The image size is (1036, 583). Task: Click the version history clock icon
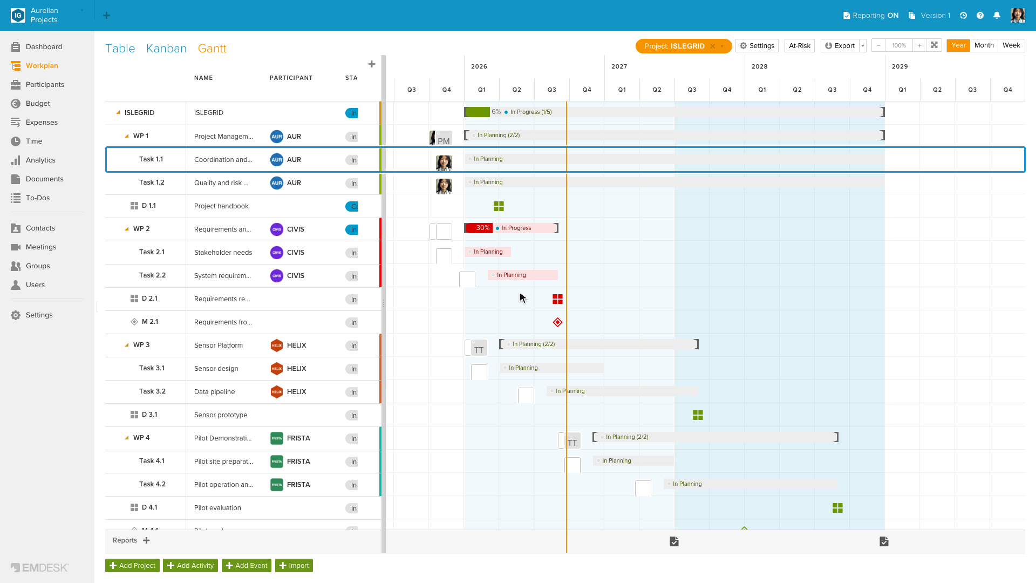click(x=963, y=16)
